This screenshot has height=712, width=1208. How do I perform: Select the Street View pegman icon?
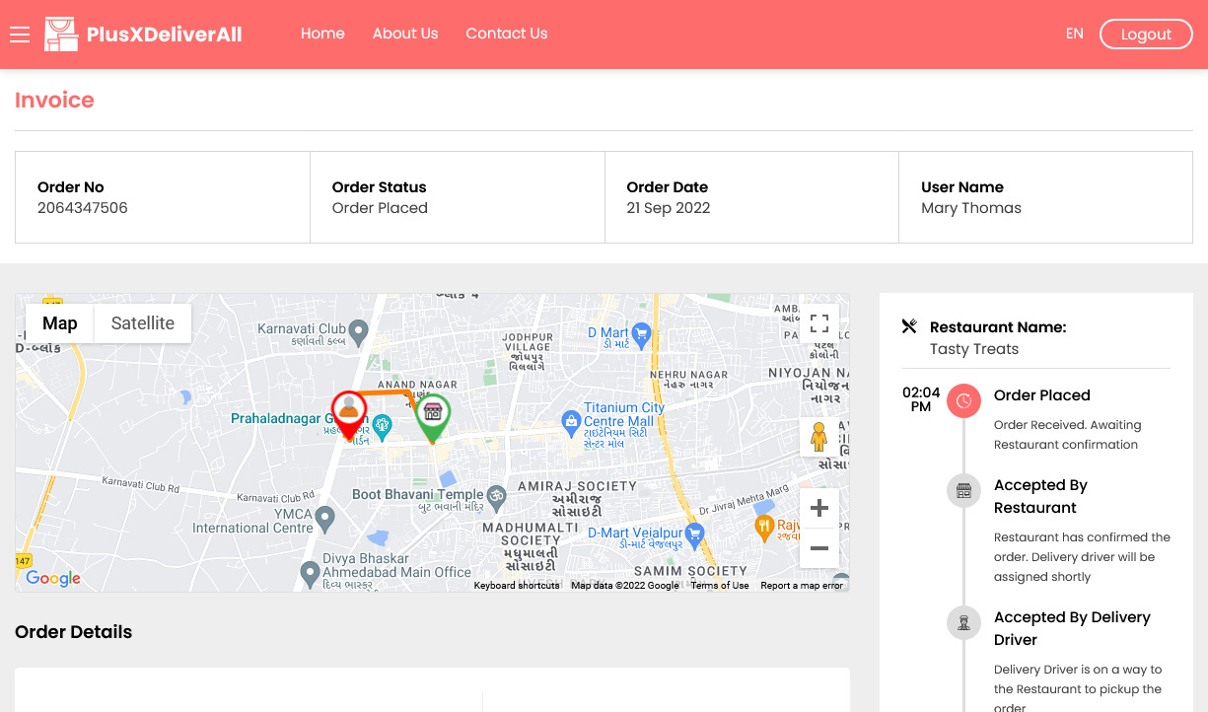pyautogui.click(x=818, y=437)
